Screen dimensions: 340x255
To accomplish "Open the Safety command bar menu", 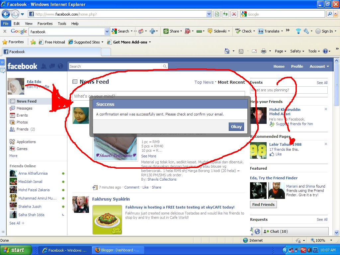I will [297, 51].
